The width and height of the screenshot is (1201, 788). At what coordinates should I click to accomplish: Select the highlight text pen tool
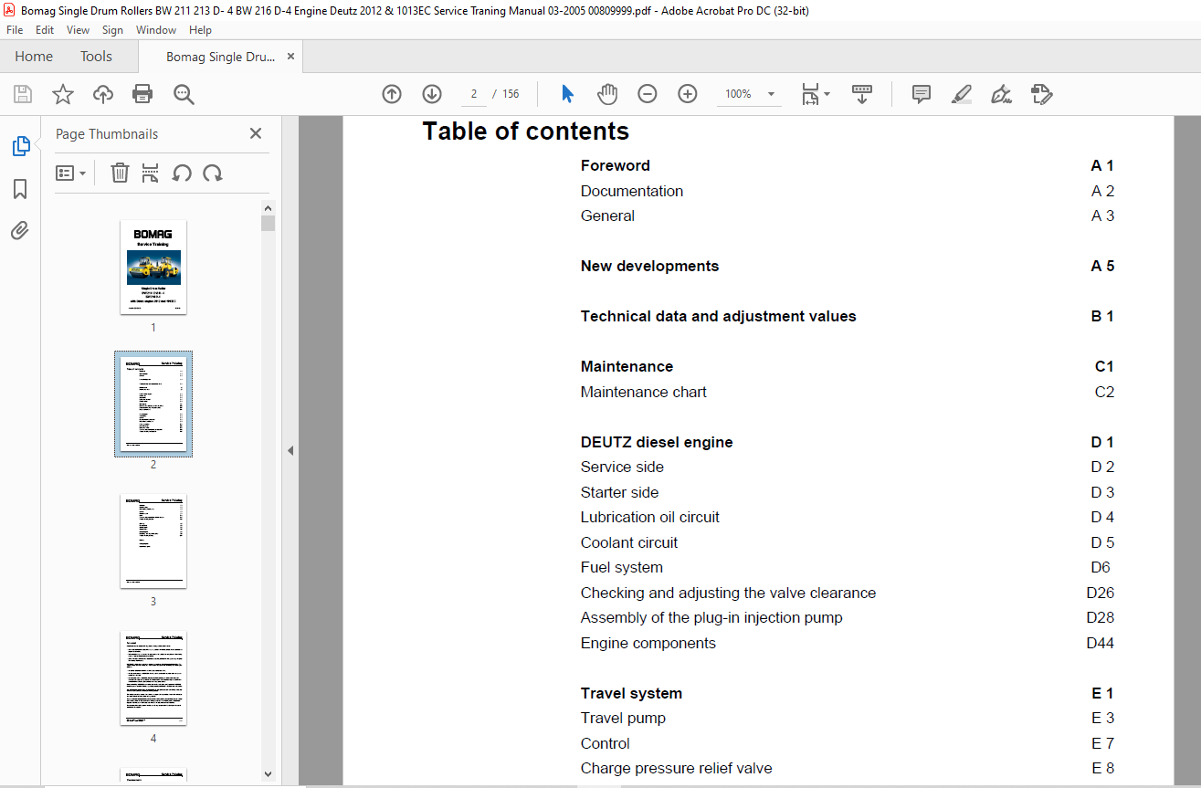click(961, 94)
